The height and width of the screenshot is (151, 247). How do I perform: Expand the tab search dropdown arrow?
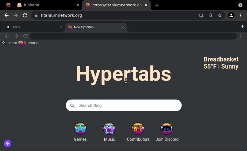pyautogui.click(x=240, y=5)
